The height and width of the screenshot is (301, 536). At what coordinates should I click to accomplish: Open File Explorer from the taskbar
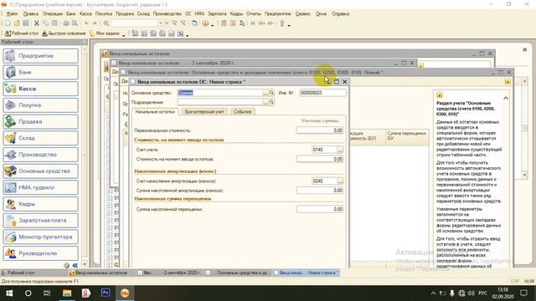point(67,293)
